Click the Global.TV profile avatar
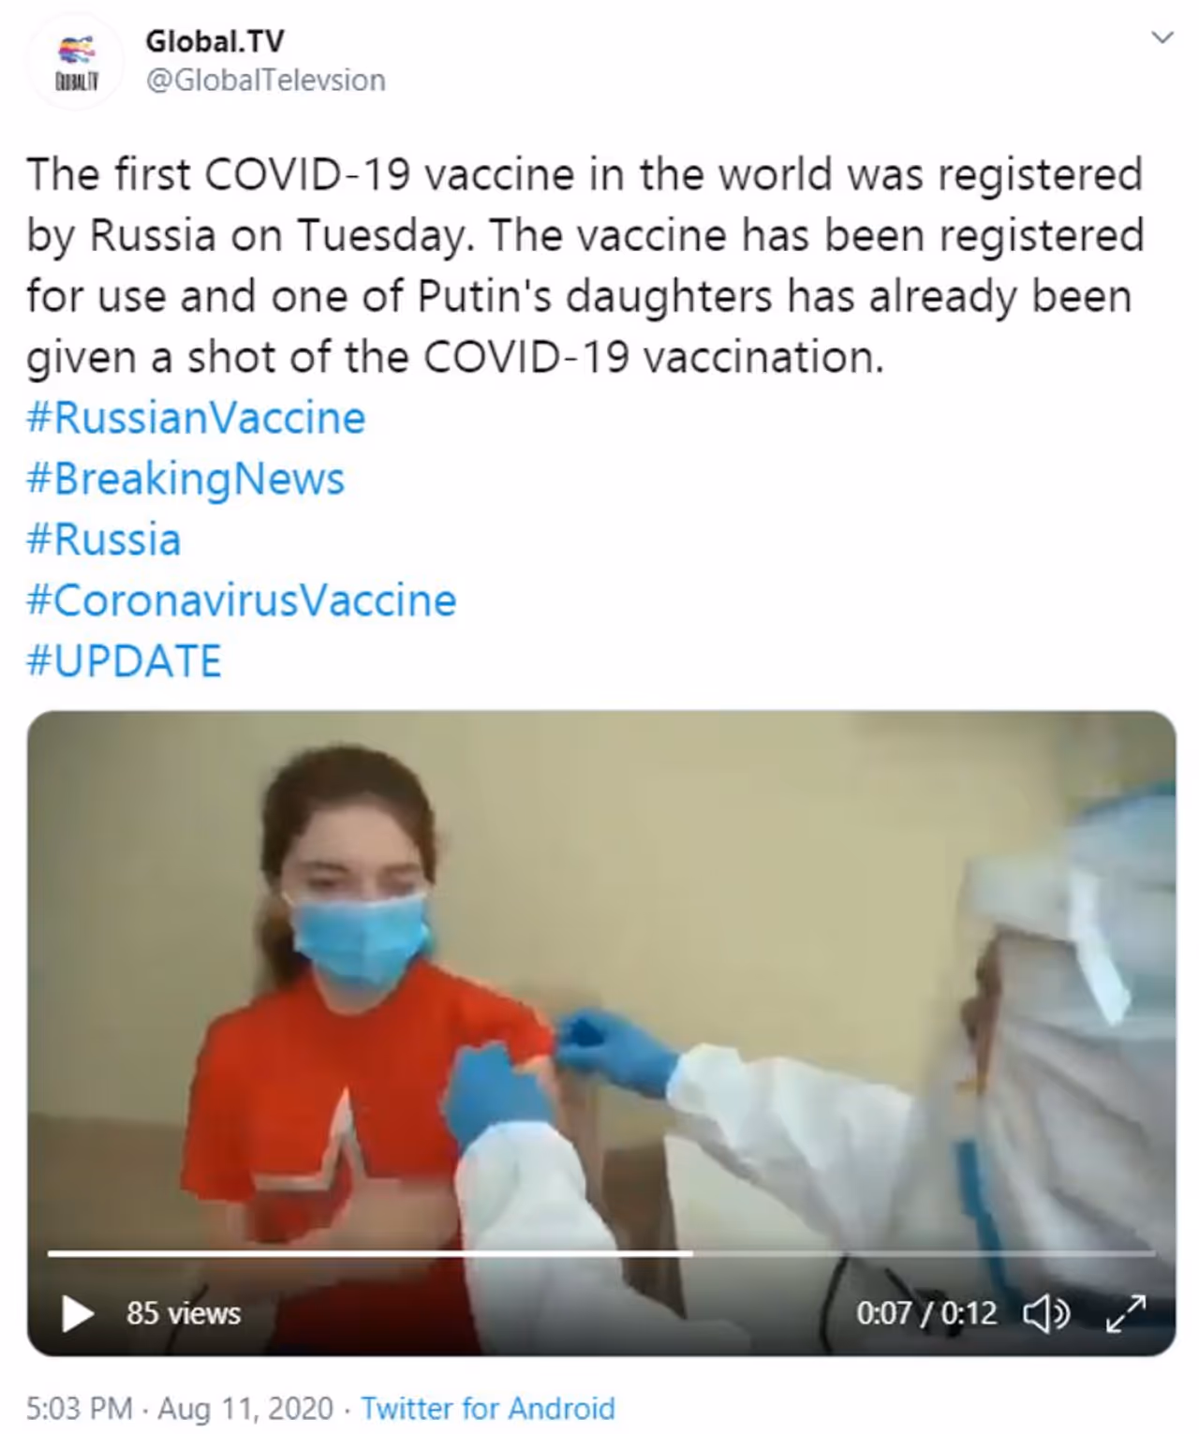 (76, 62)
